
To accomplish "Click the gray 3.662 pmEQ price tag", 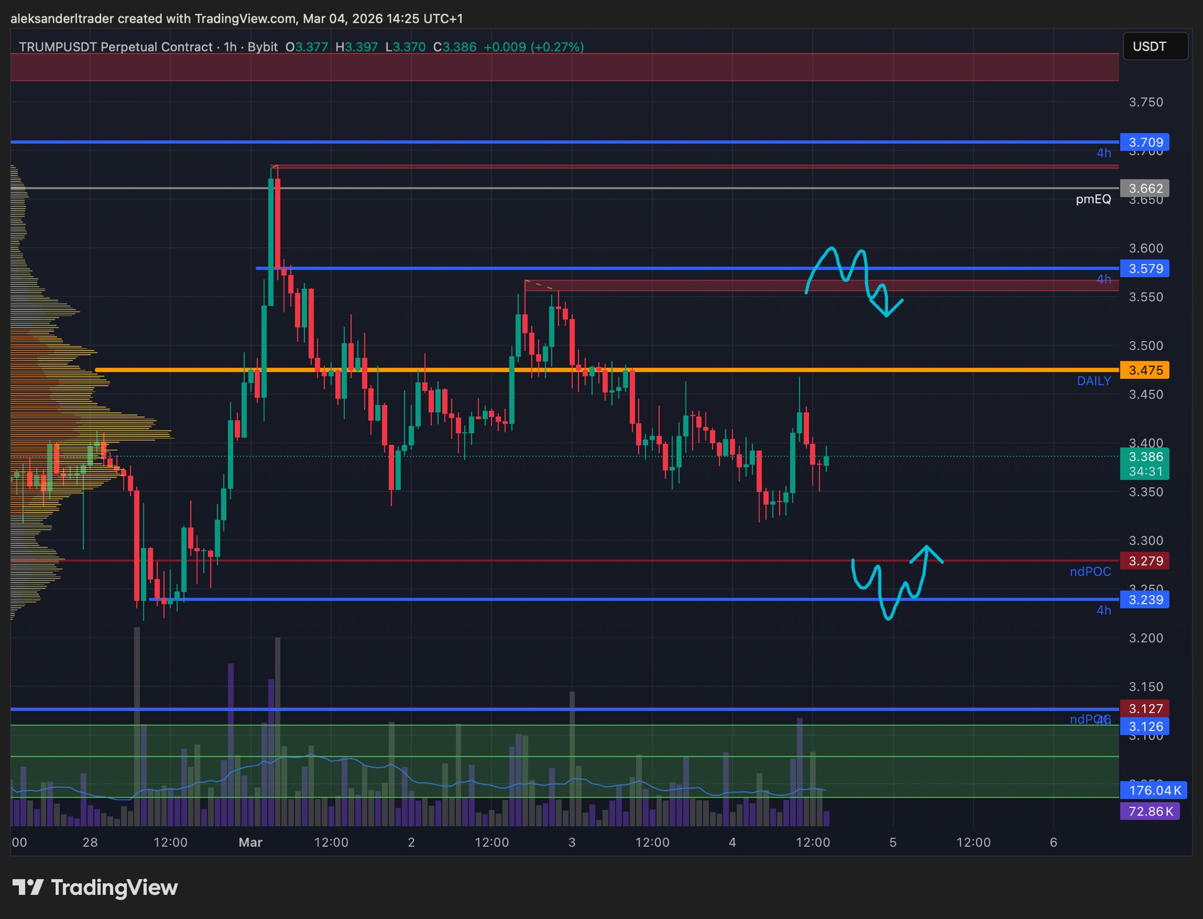I will pos(1144,188).
